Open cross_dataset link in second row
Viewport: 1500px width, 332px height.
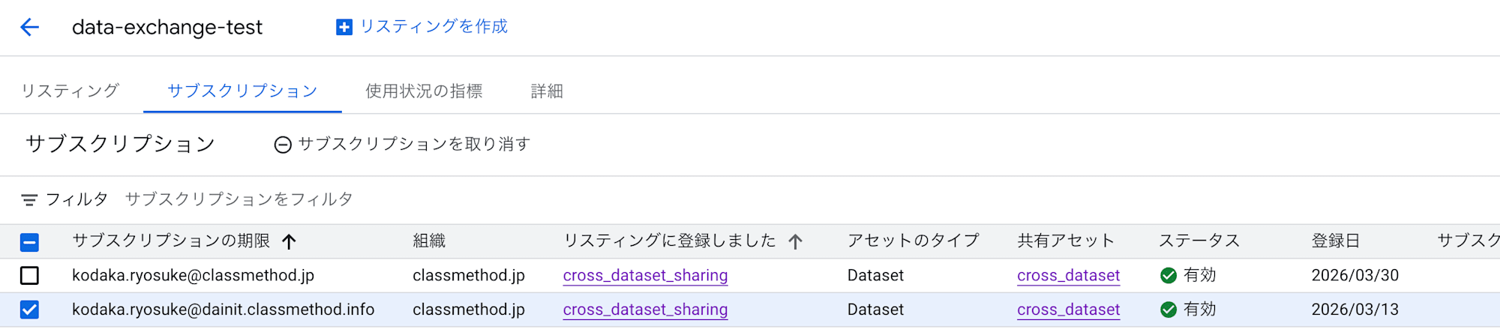[1068, 310]
